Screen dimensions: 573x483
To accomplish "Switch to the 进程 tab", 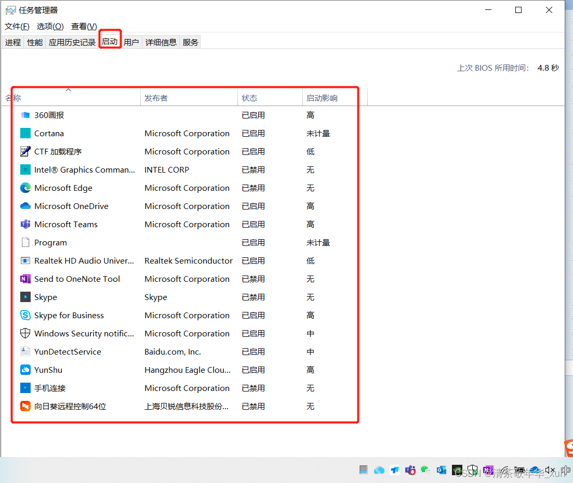I will 13,43.
